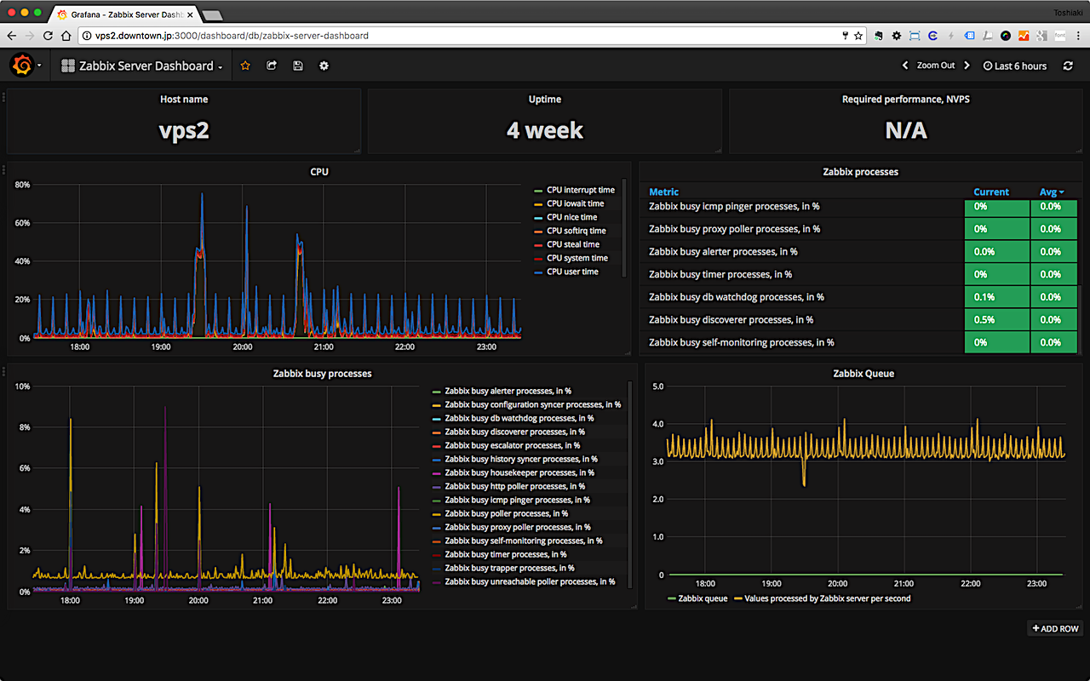Toggle Zabbix busy discoverer legend series
Image resolution: width=1090 pixels, height=681 pixels.
(x=515, y=432)
